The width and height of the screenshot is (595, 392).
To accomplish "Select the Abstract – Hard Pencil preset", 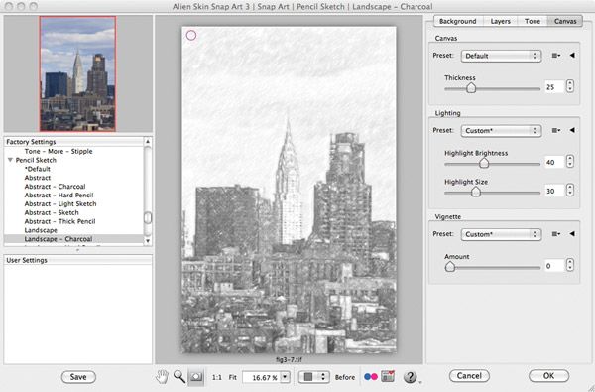I will pos(59,195).
